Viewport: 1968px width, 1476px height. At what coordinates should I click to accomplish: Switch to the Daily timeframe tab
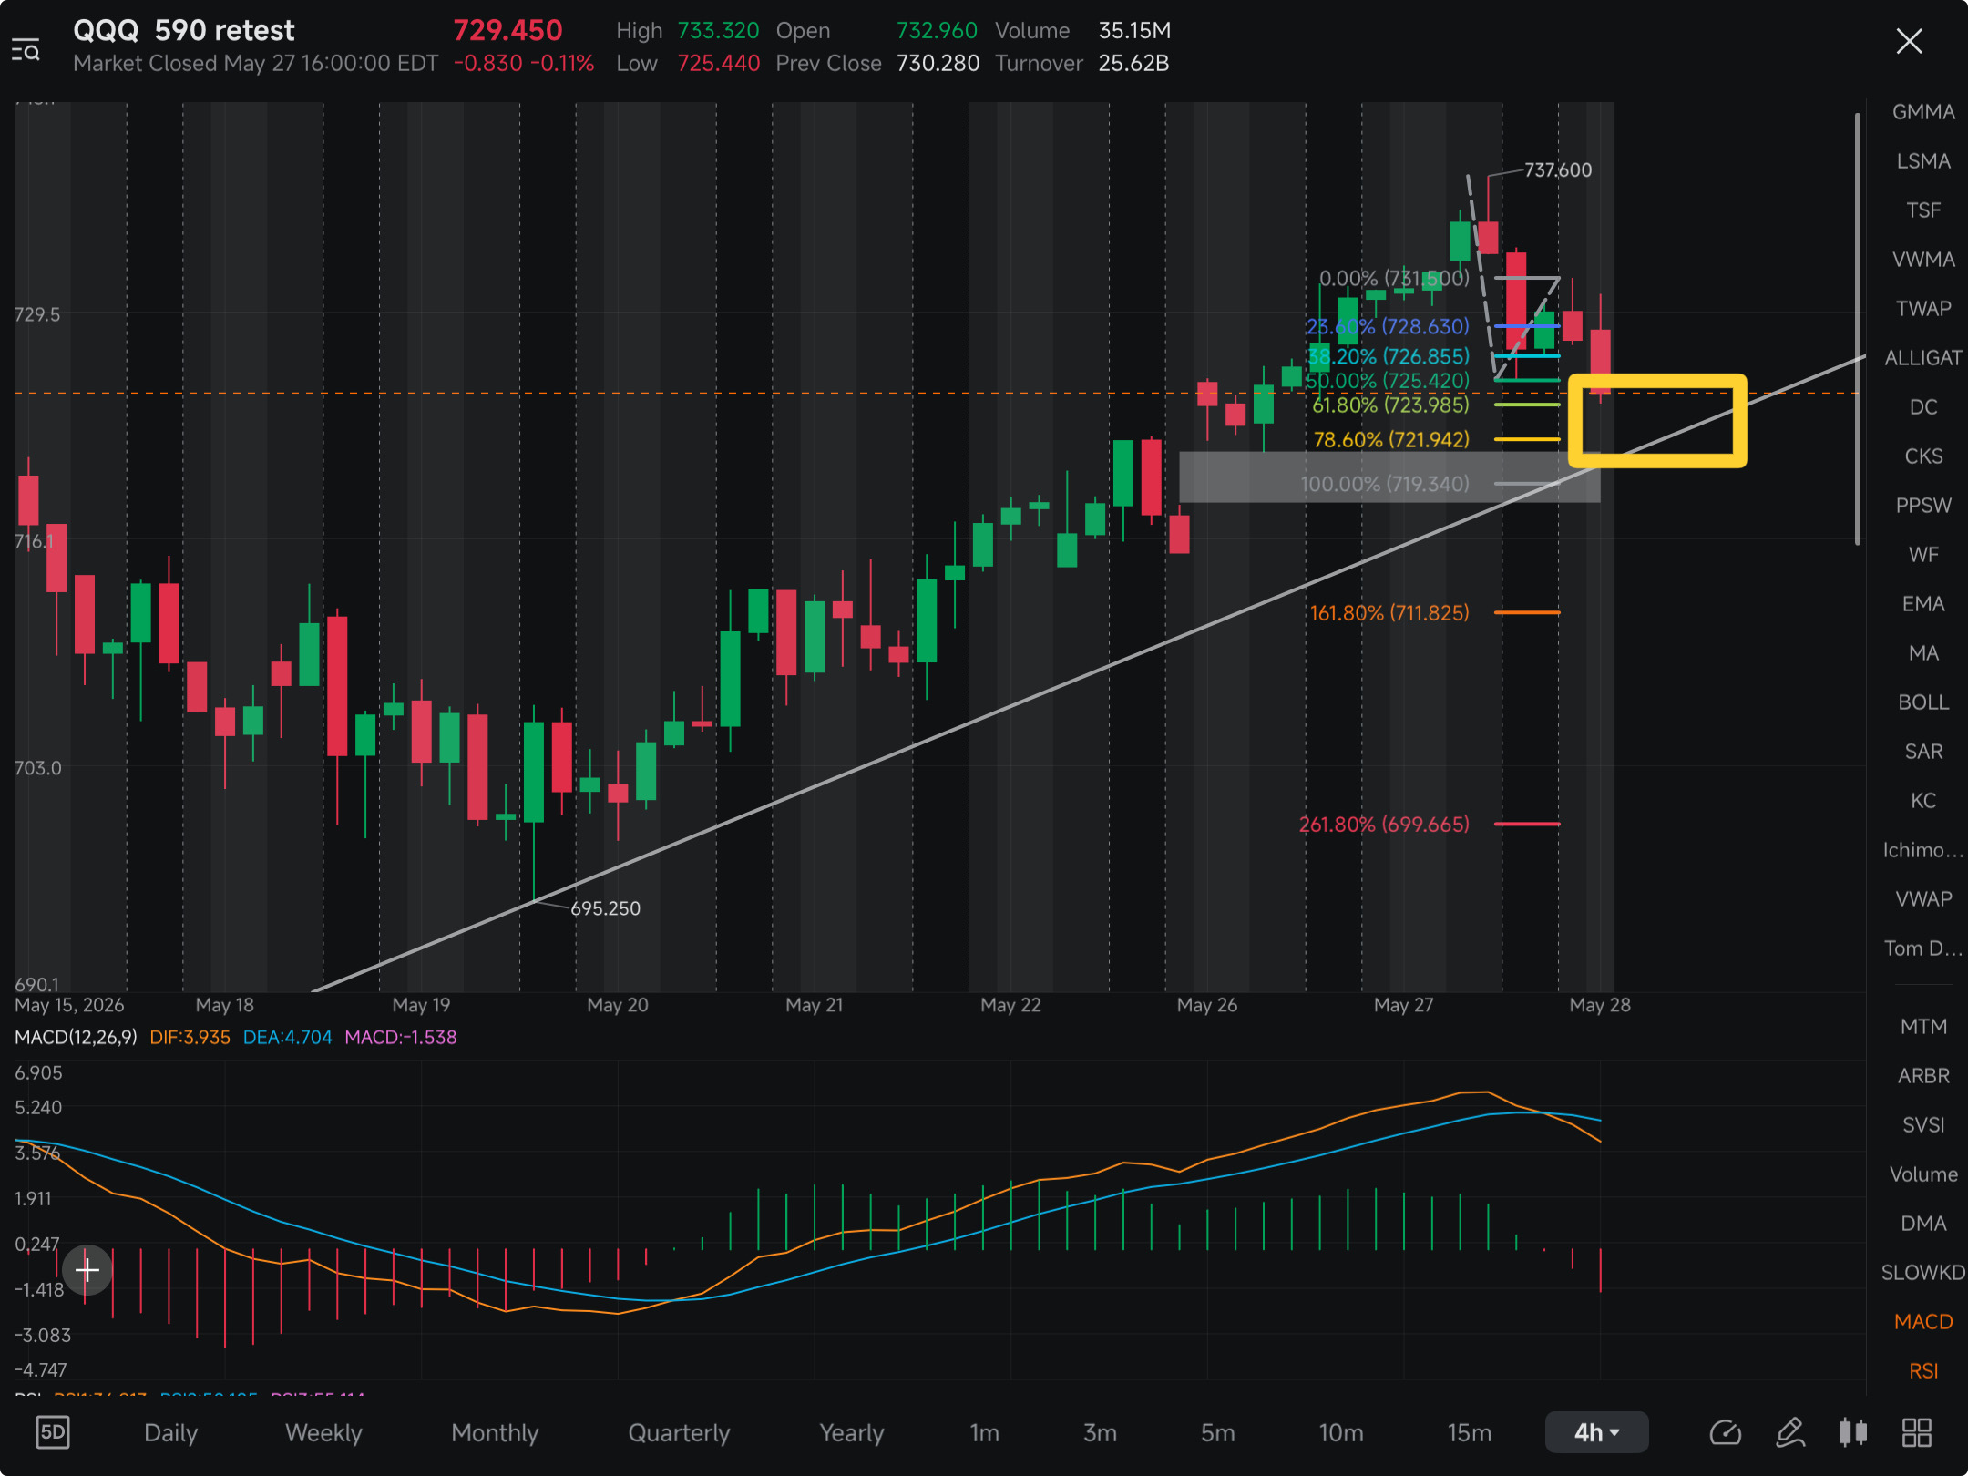tap(170, 1432)
